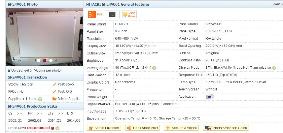This screenshot has height=133, width=283.
Task: Click the 191.97(W)×143.97(H) mm display area value
Action: [135, 46]
